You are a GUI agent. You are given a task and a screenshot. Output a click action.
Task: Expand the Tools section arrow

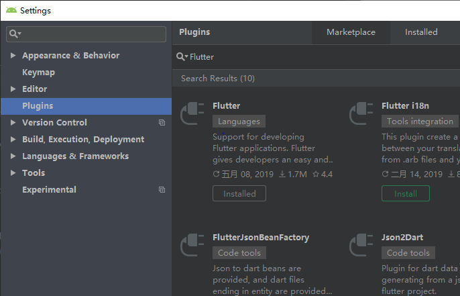(13, 172)
